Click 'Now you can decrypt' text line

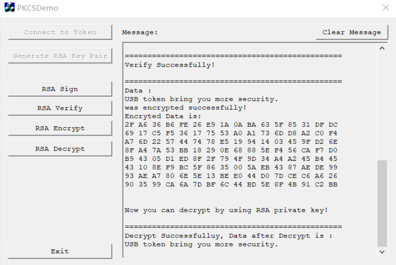(226, 210)
